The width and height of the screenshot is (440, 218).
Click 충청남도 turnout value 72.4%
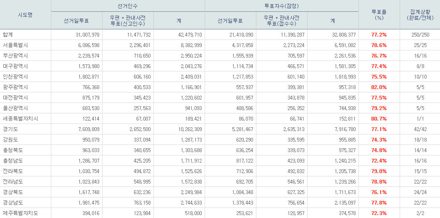[x=379, y=160]
